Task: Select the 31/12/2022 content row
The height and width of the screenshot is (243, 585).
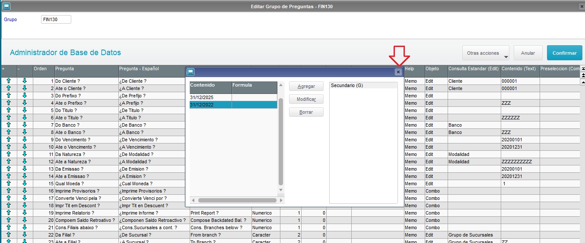Action: click(x=233, y=105)
